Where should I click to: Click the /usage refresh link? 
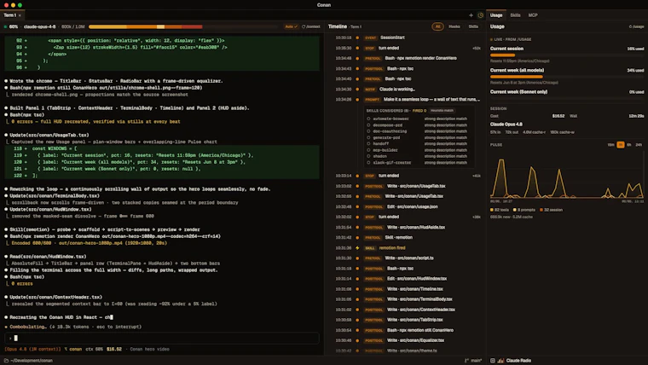636,26
